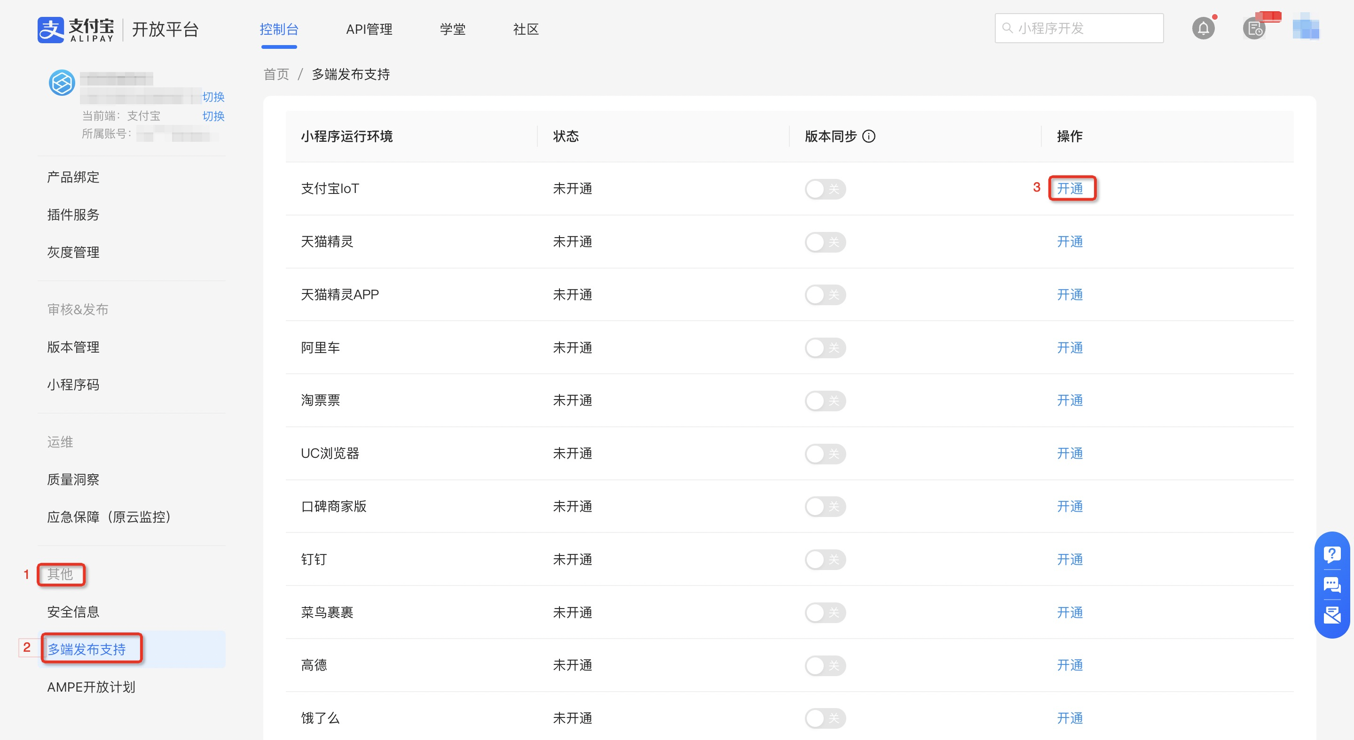The image size is (1354, 740).
Task: Open the document task icon in header
Action: (1255, 29)
